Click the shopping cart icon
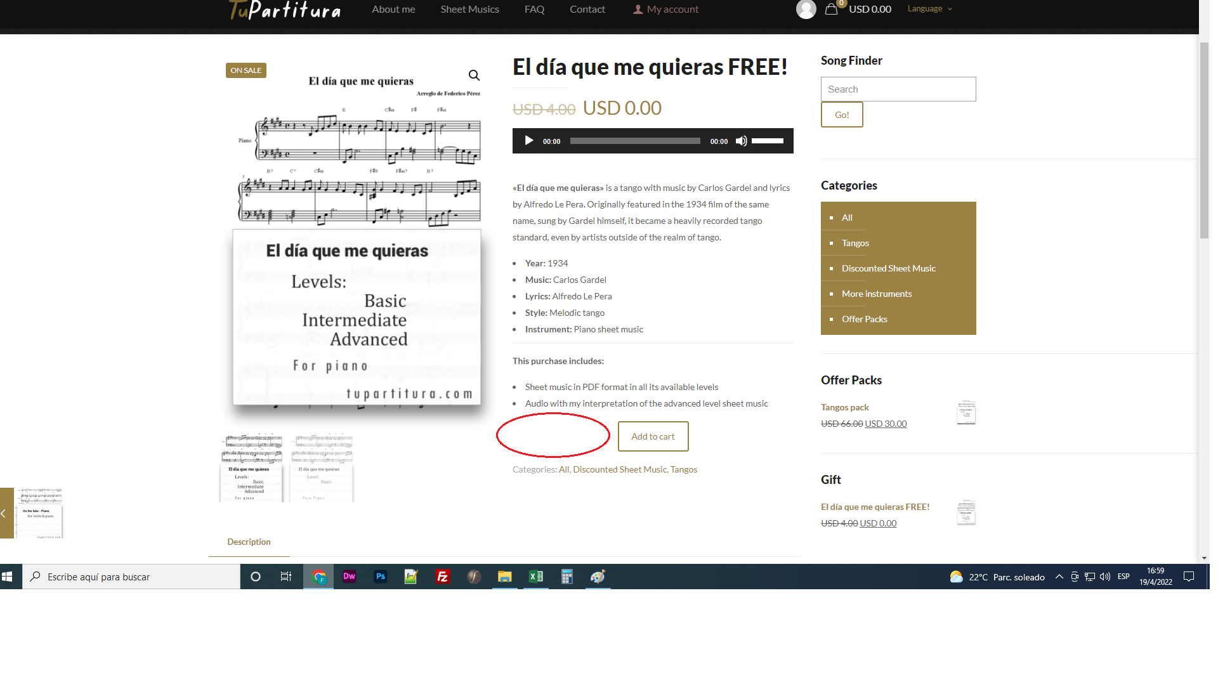Screen dimensions: 1218x685 tap(833, 8)
